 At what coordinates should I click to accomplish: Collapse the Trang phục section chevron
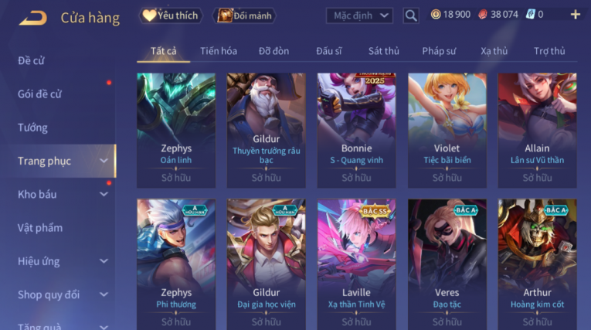(x=104, y=161)
